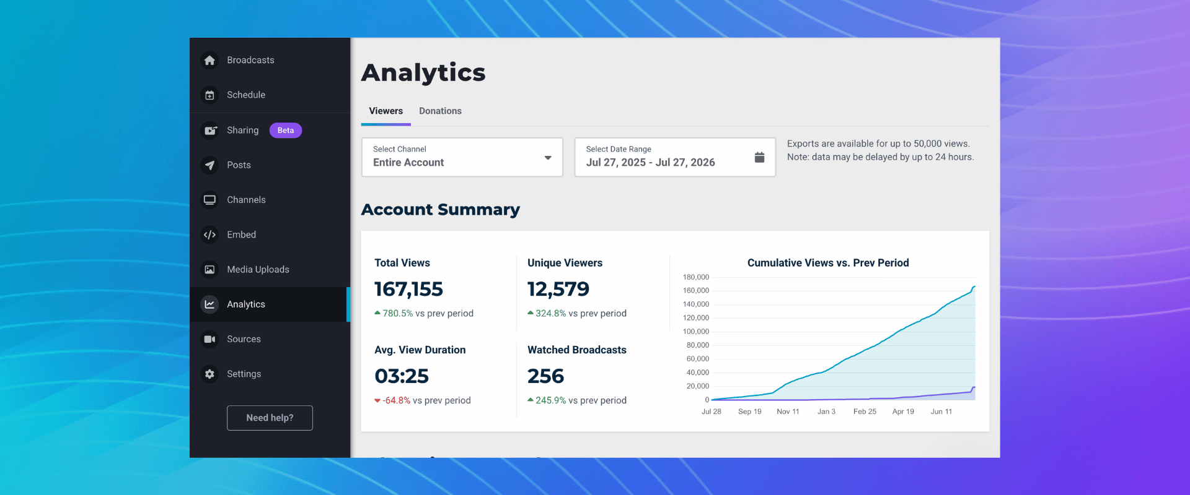
Task: Click the Jul 28 chart axis label
Action: pyautogui.click(x=712, y=411)
